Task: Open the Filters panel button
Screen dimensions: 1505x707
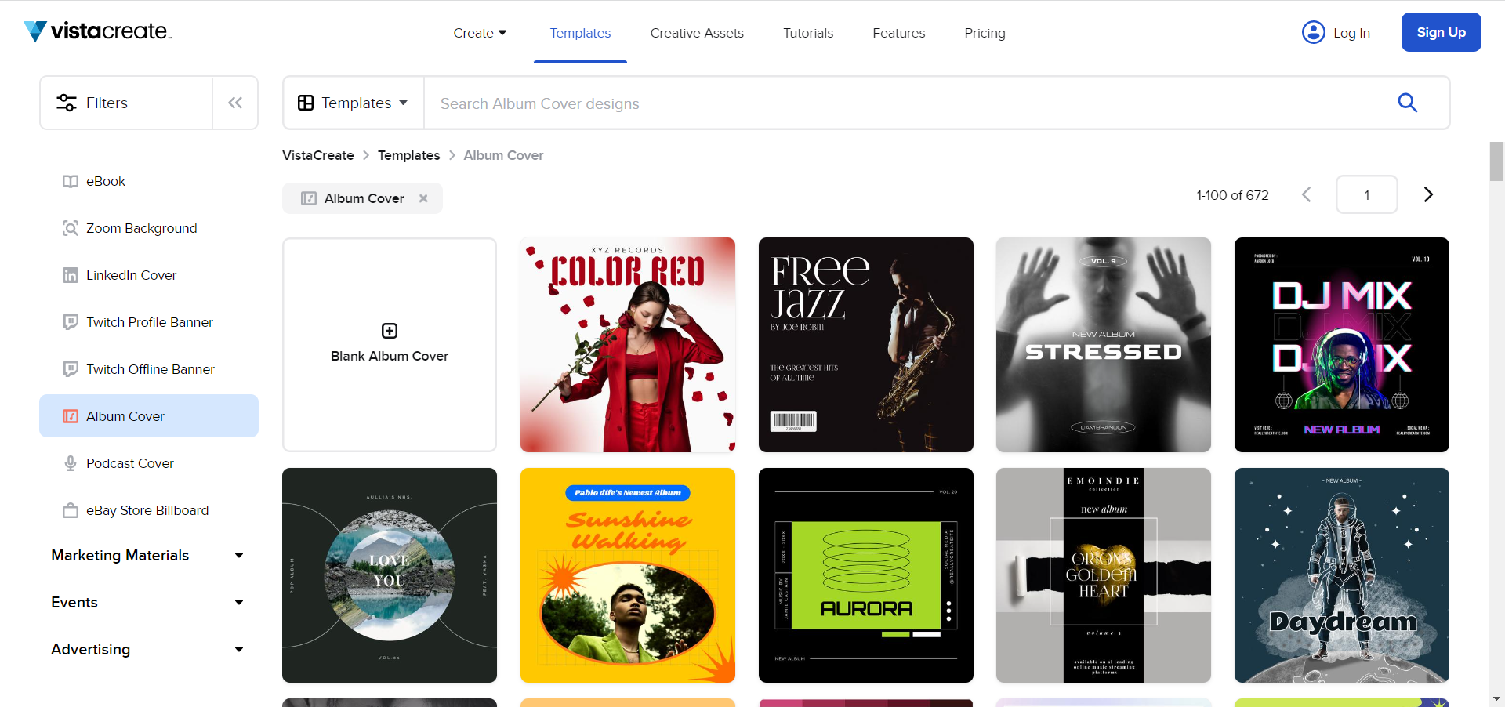Action: 126,103
